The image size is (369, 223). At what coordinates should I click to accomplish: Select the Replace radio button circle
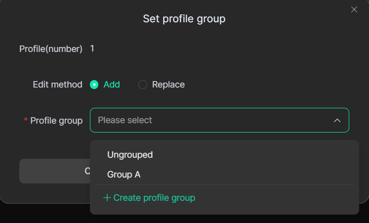coord(143,85)
